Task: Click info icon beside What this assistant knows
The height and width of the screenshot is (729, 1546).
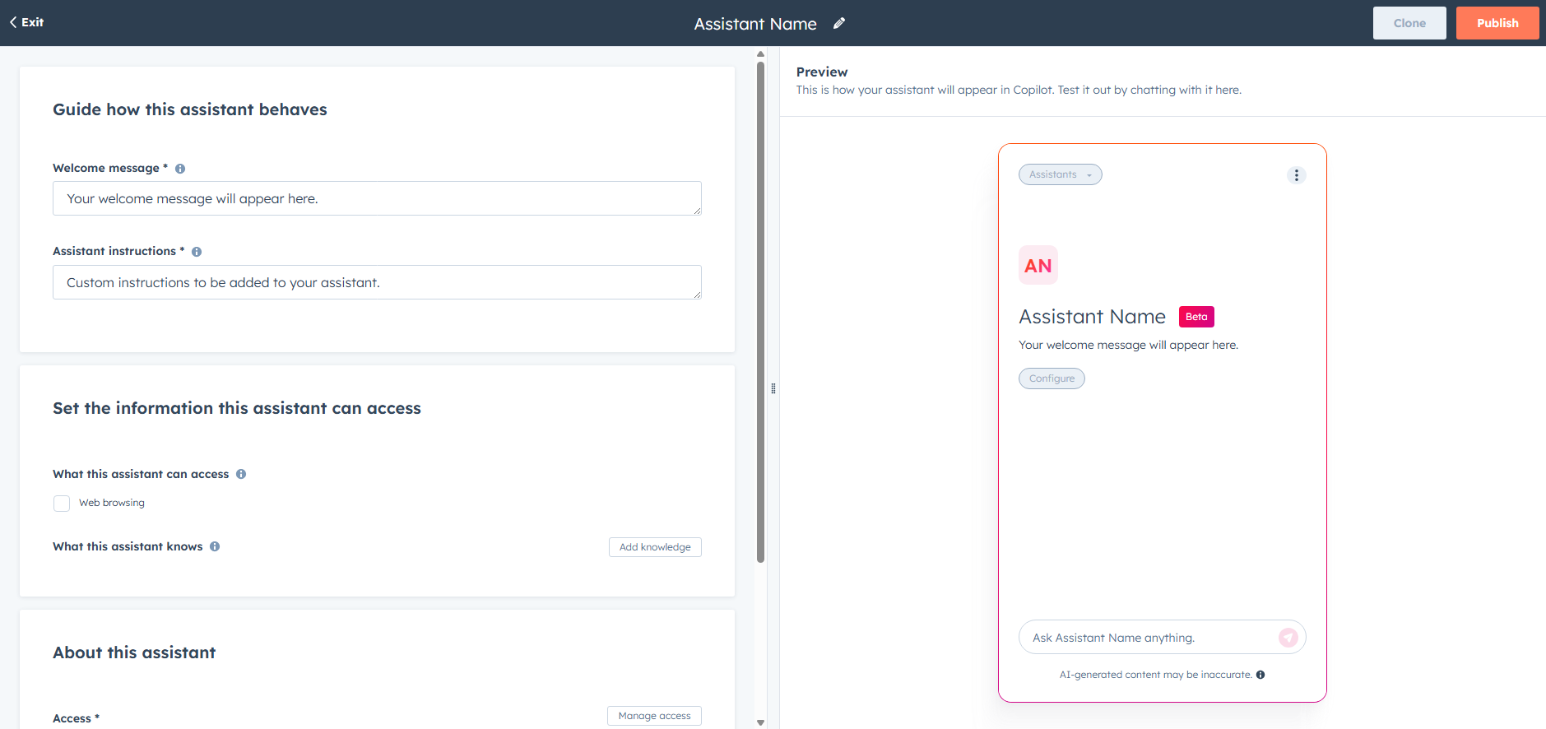Action: [215, 546]
